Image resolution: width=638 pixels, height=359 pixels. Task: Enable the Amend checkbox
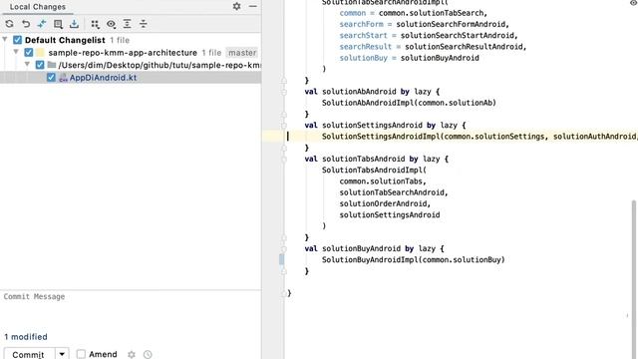click(x=81, y=354)
